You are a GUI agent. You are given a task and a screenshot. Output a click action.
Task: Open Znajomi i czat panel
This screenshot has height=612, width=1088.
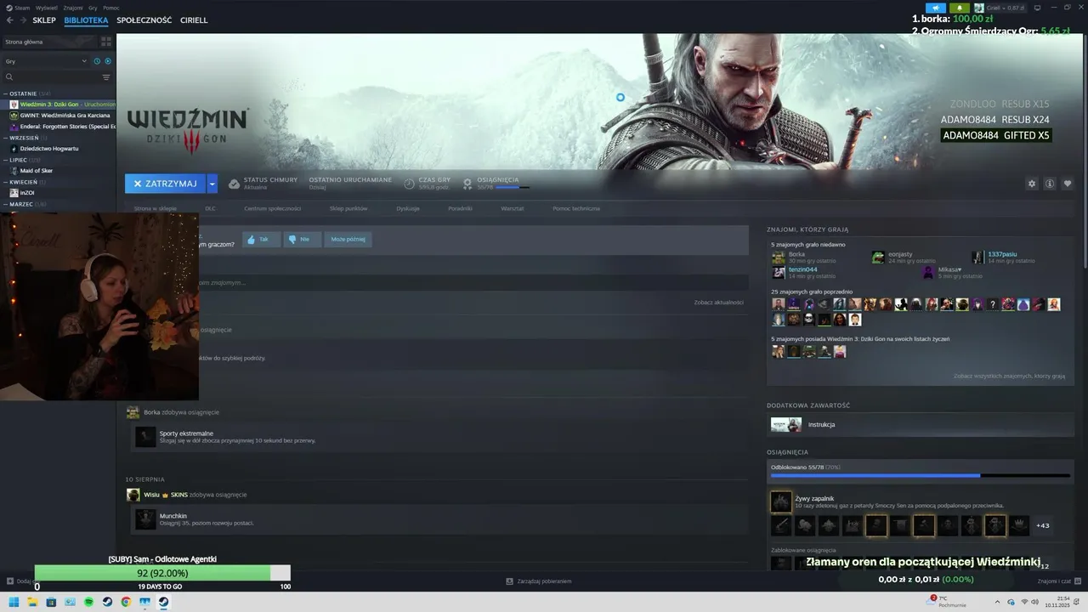pos(1059,581)
